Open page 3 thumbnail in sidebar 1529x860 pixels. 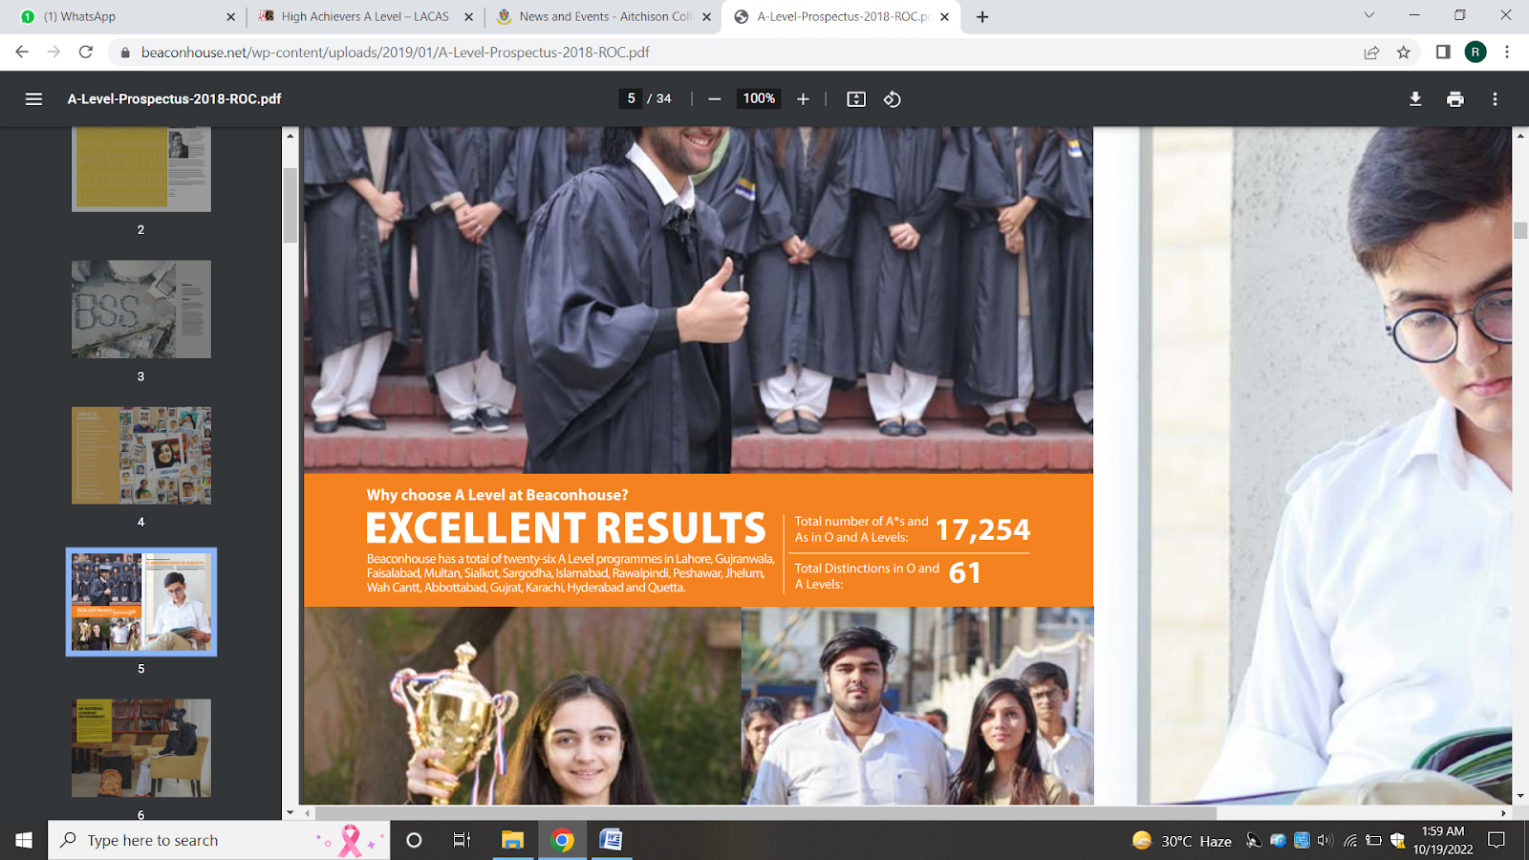(x=141, y=310)
